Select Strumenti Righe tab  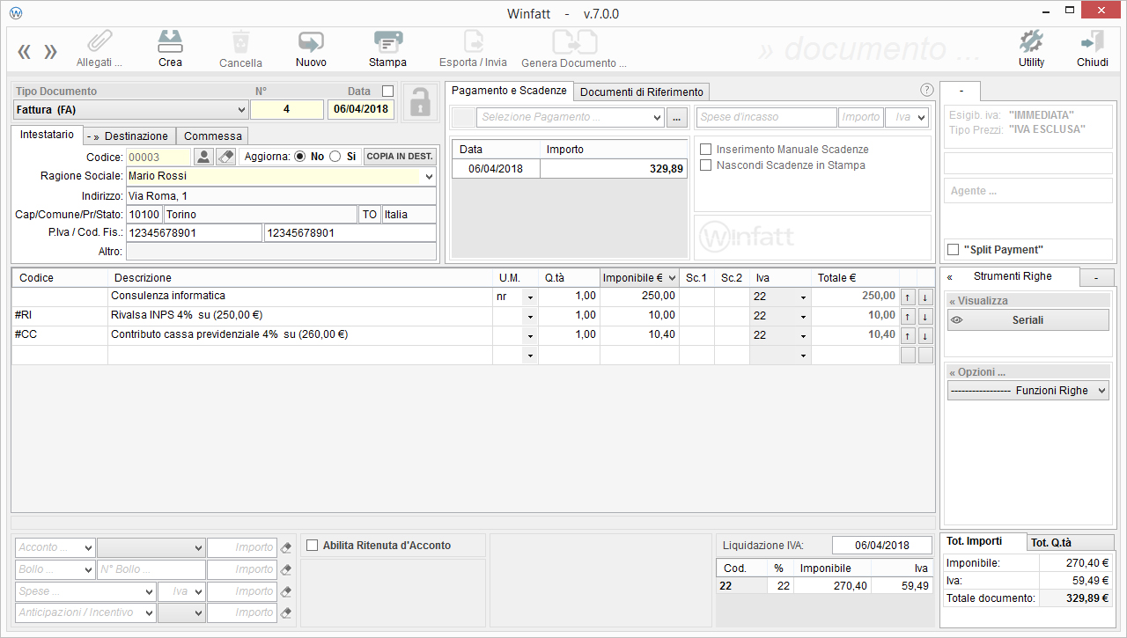coord(1013,276)
